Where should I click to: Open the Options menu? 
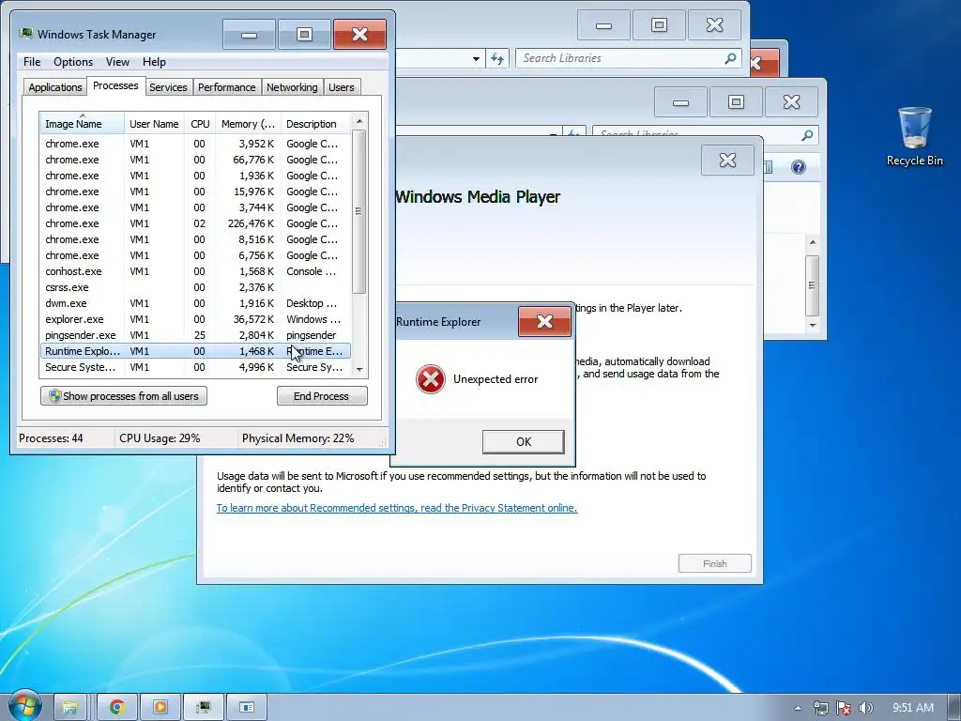73,62
